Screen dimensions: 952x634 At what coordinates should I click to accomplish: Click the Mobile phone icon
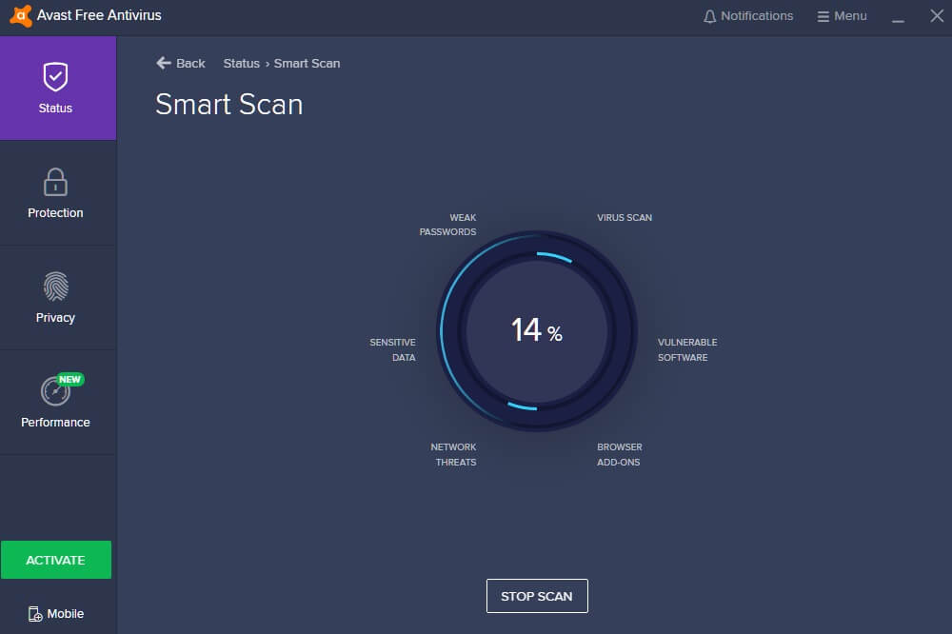[x=35, y=614]
